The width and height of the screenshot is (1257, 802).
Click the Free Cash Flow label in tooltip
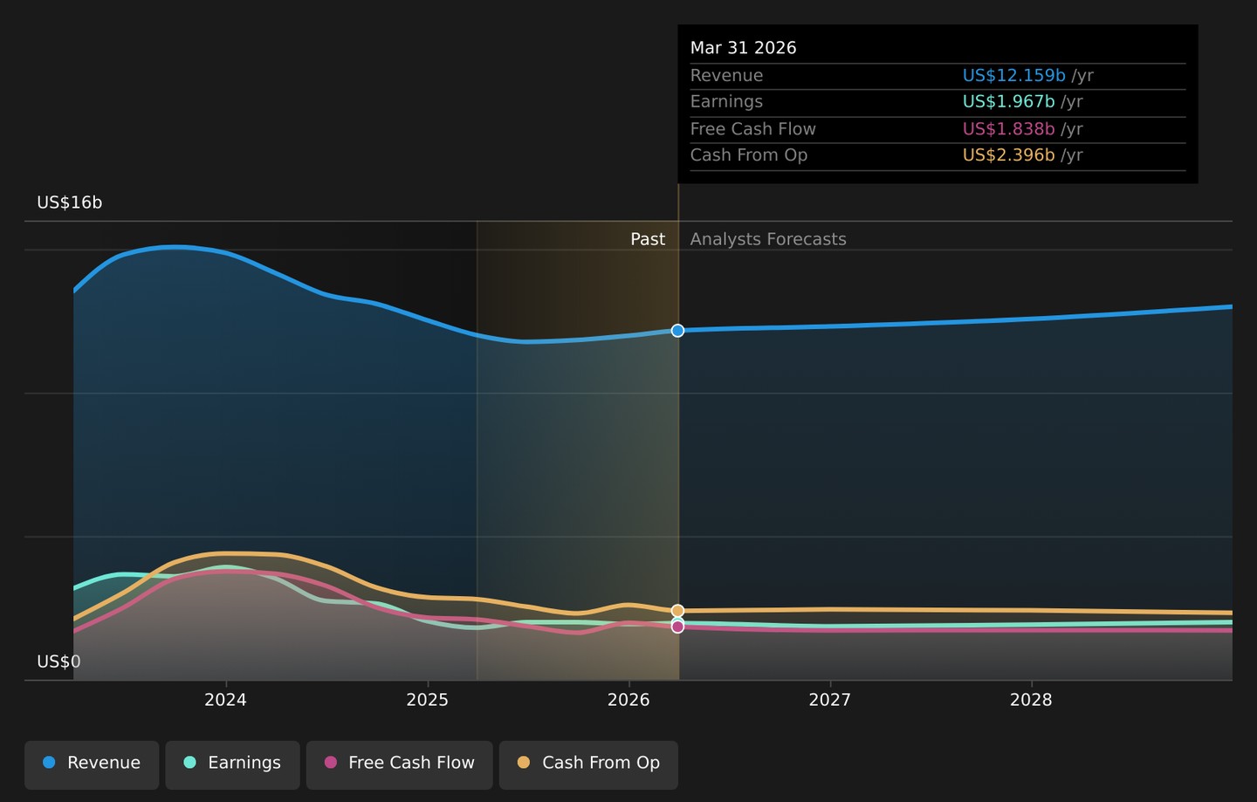click(x=753, y=129)
